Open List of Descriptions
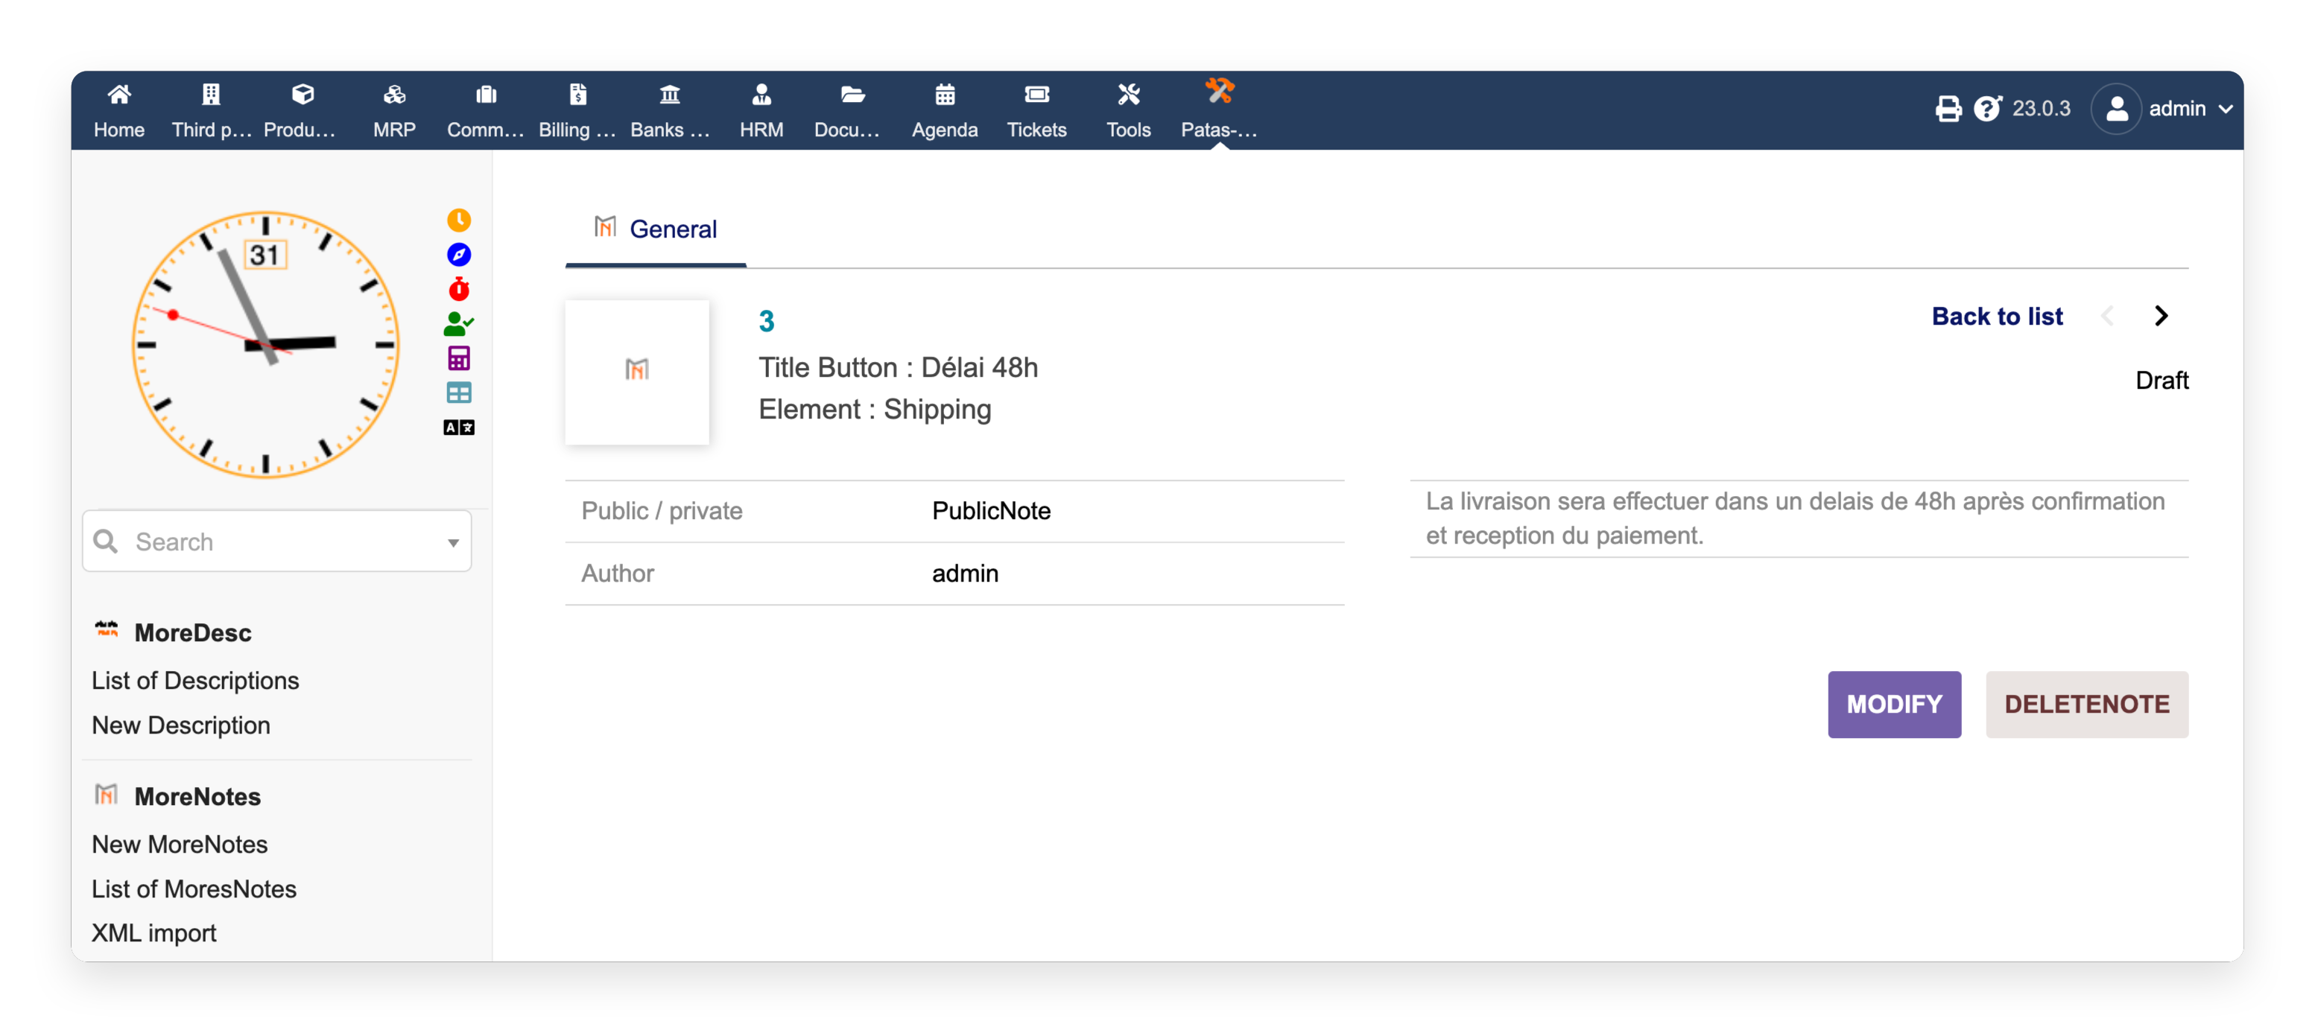The width and height of the screenshot is (2315, 1033). pos(195,680)
